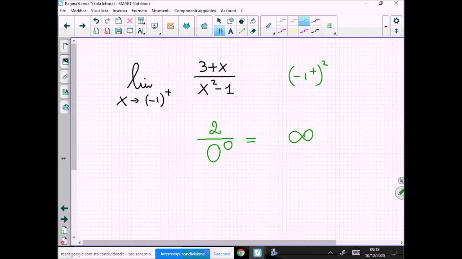
Task: Select the Eraser tool
Action: coord(253,31)
